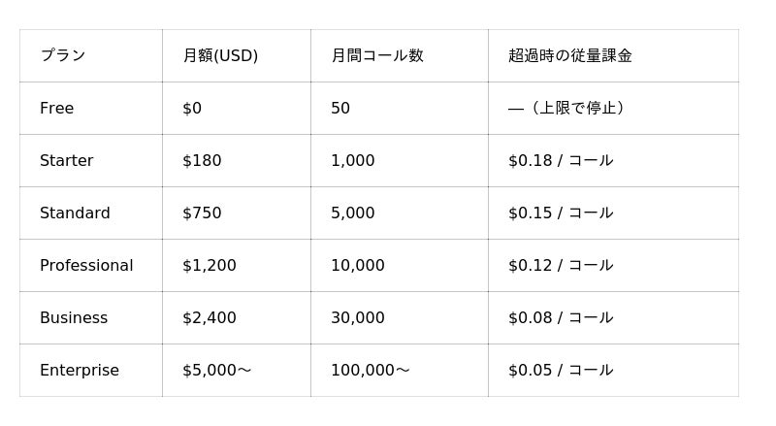Viewport: 776px width, 426px height.
Task: Click the $1,200 price value
Action: coord(210,266)
